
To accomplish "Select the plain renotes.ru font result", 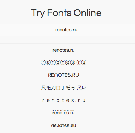I will [64, 50].
